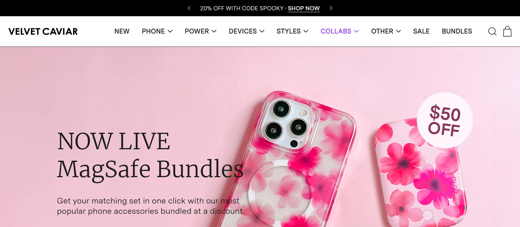Screen dimensions: 520x227
Task: Open the COLLABS dropdown menu
Action: 340,31
